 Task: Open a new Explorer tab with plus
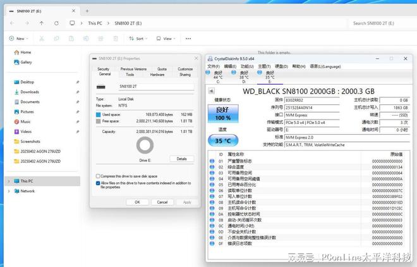pos(87,11)
